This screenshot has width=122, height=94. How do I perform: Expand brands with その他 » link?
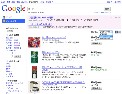click(x=9, y=76)
